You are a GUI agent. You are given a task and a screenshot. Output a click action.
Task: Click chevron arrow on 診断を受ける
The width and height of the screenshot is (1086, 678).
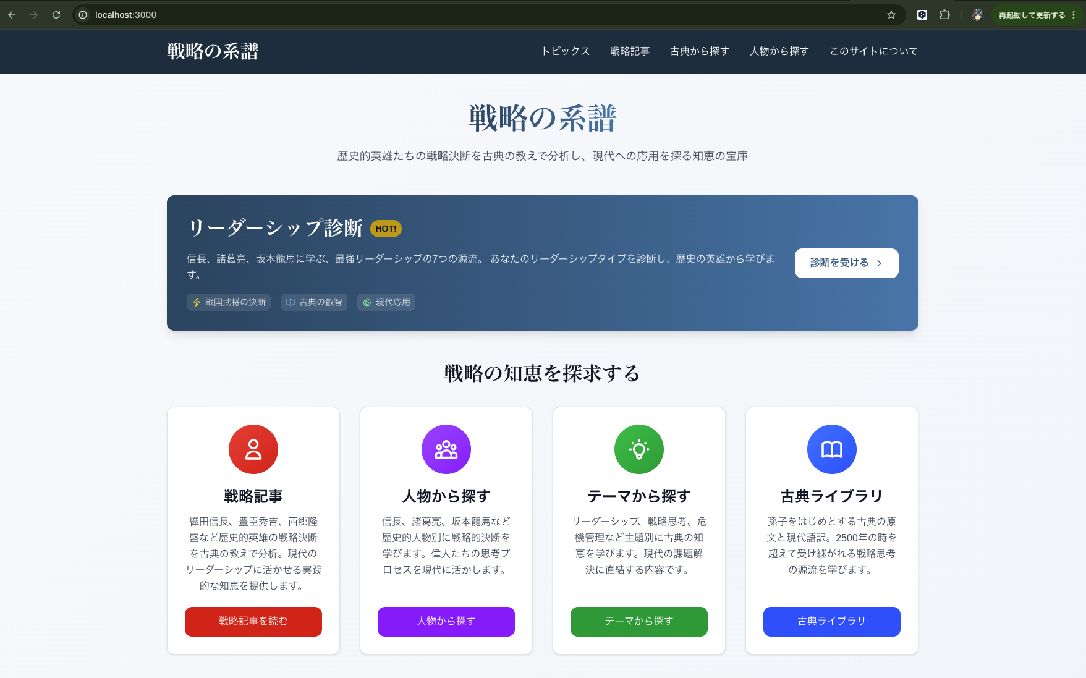pyautogui.click(x=879, y=263)
